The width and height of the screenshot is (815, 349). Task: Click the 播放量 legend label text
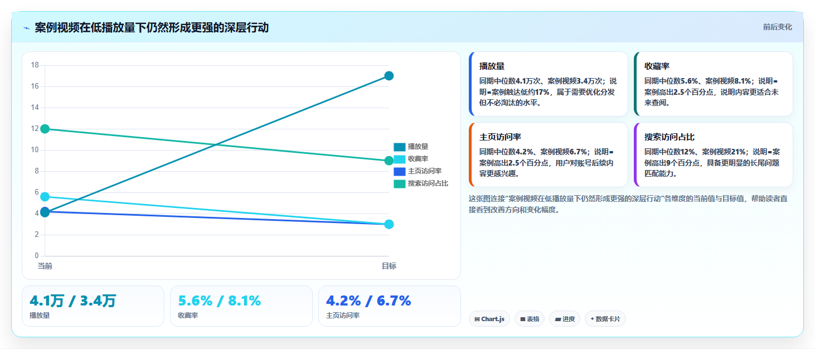click(x=418, y=147)
